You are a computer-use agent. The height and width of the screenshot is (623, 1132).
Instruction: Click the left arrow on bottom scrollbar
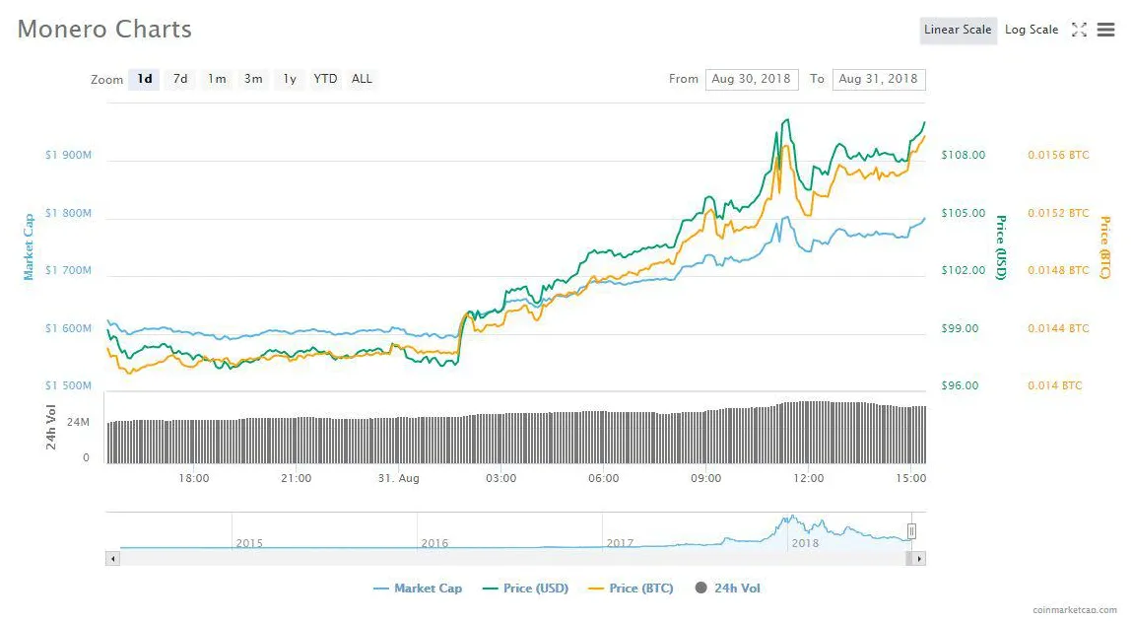pyautogui.click(x=112, y=558)
